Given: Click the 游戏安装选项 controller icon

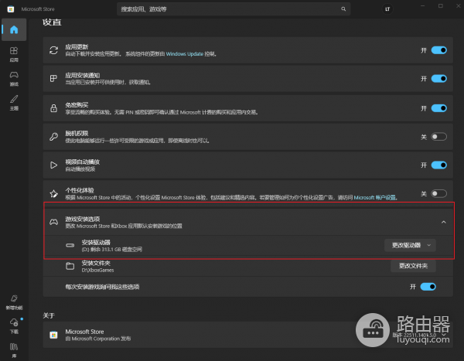Looking at the screenshot, I should [53, 222].
